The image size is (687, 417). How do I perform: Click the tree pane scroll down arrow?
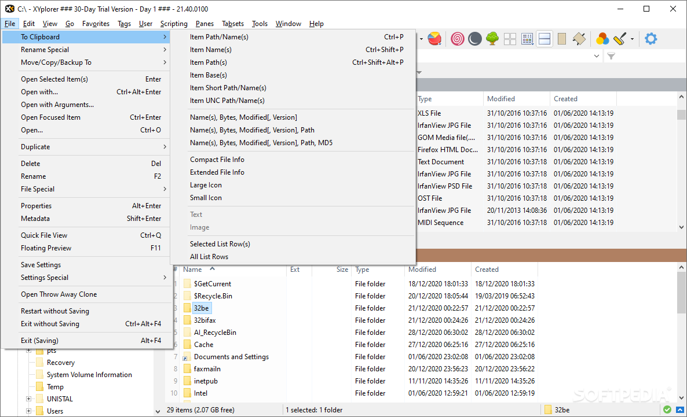click(158, 411)
